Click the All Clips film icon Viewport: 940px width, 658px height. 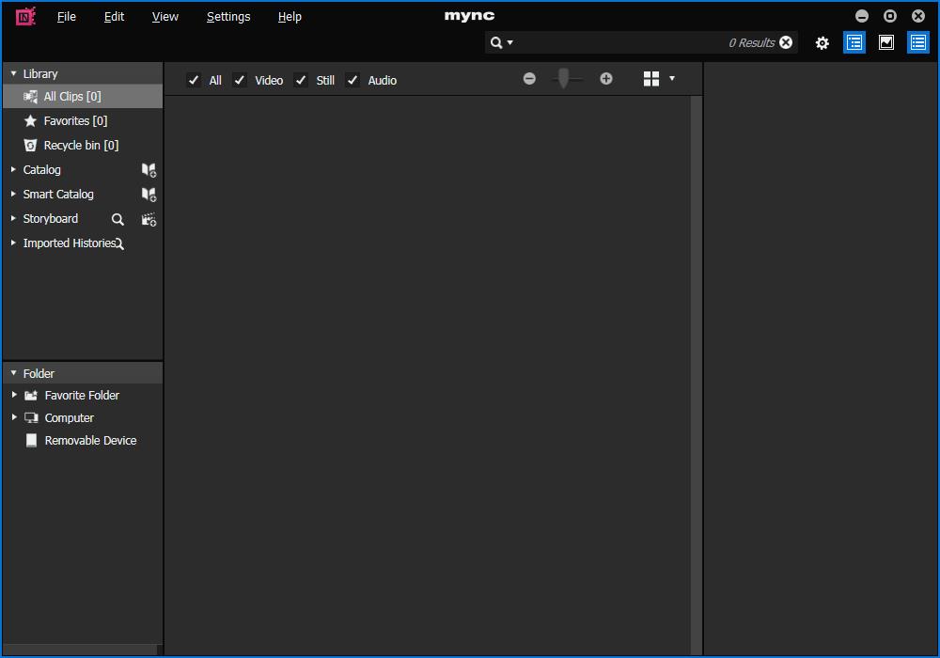click(x=30, y=97)
